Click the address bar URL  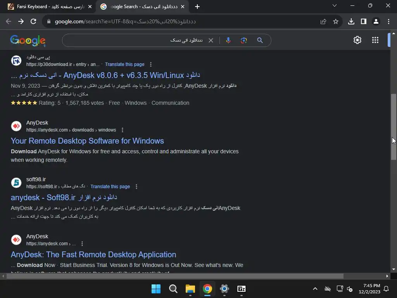click(x=125, y=22)
